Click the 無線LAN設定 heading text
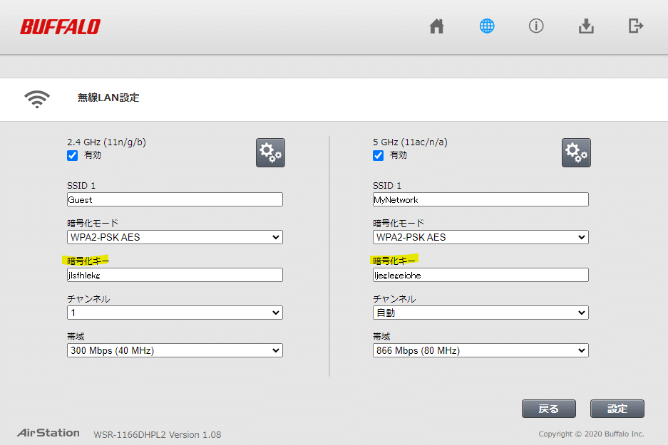This screenshot has height=445, width=668. [108, 98]
